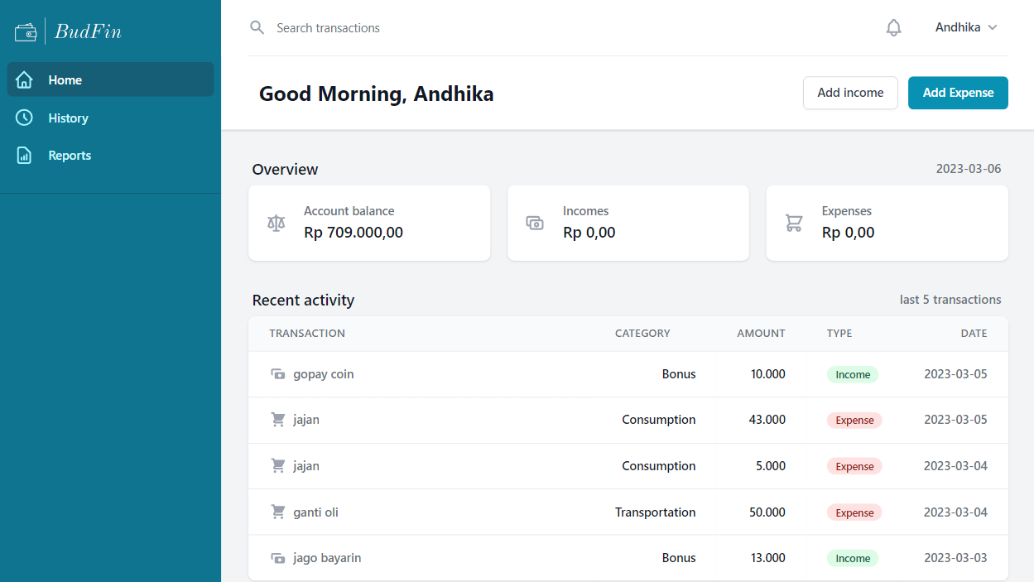This screenshot has height=582, width=1034.
Task: Open the Reports section
Action: (70, 156)
